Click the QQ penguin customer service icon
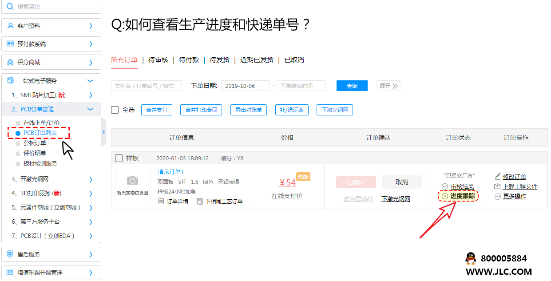Image resolution: width=551 pixels, height=281 pixels. 470,258
